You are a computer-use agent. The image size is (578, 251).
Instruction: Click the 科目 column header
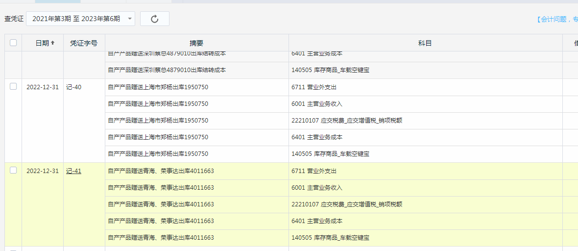click(425, 43)
